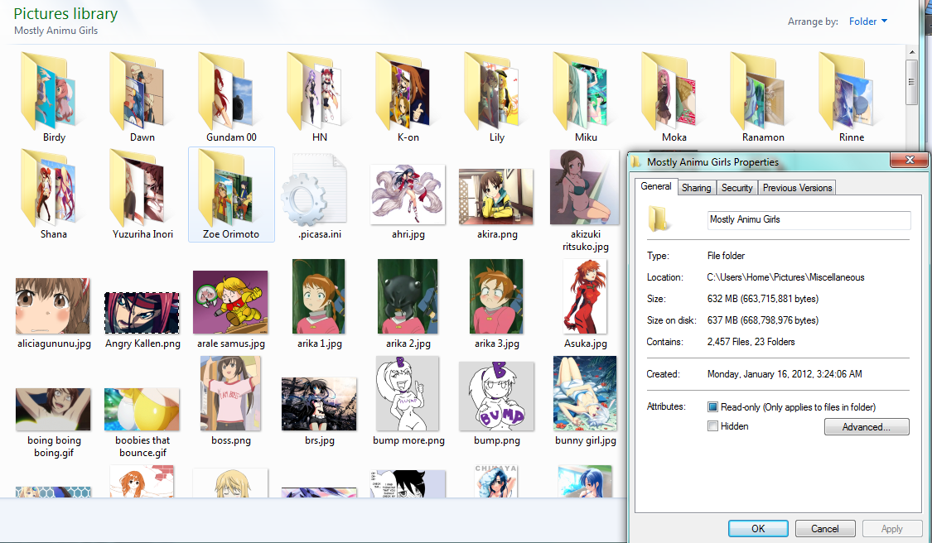Click the Advanced... button
The image size is (932, 543).
pyautogui.click(x=866, y=426)
